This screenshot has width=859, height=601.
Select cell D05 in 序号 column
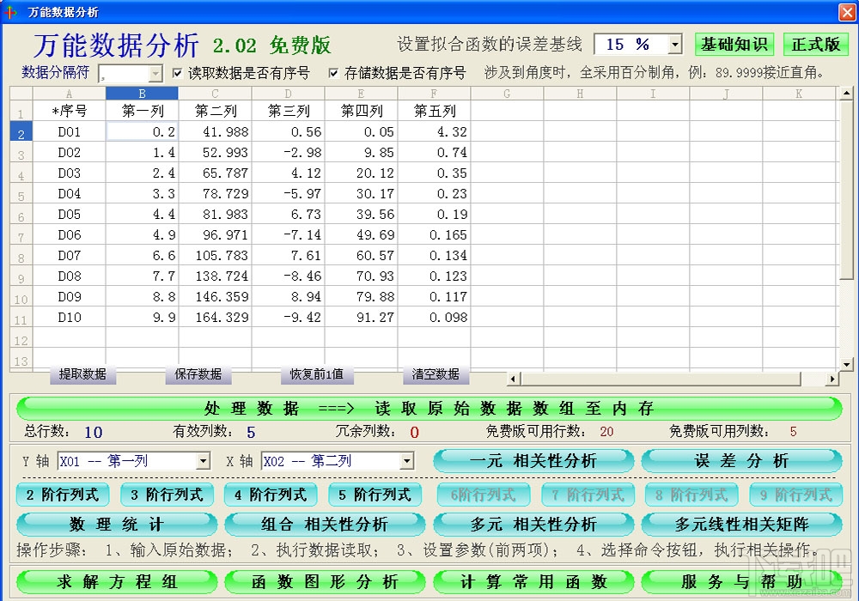(69, 215)
